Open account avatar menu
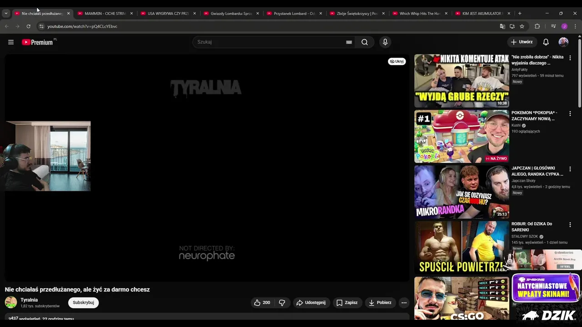The width and height of the screenshot is (582, 327). (x=563, y=42)
